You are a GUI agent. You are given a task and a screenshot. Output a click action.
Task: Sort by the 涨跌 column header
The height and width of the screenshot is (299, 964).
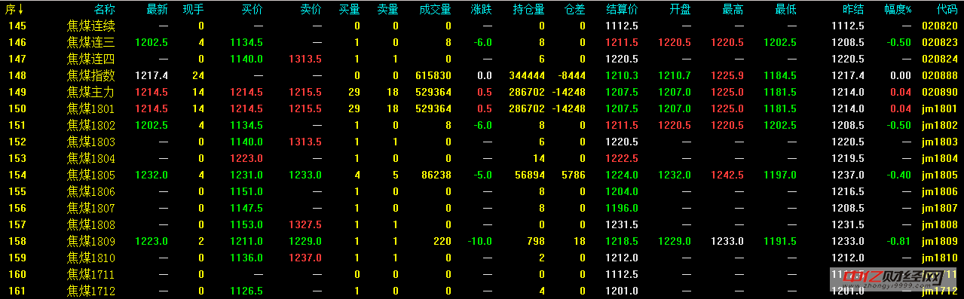click(x=481, y=9)
